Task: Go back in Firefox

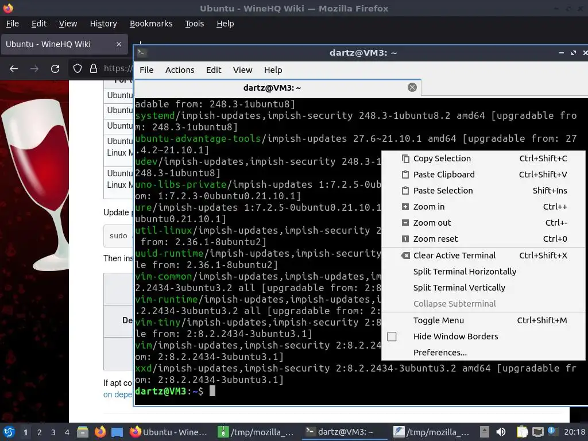Action: (x=14, y=69)
